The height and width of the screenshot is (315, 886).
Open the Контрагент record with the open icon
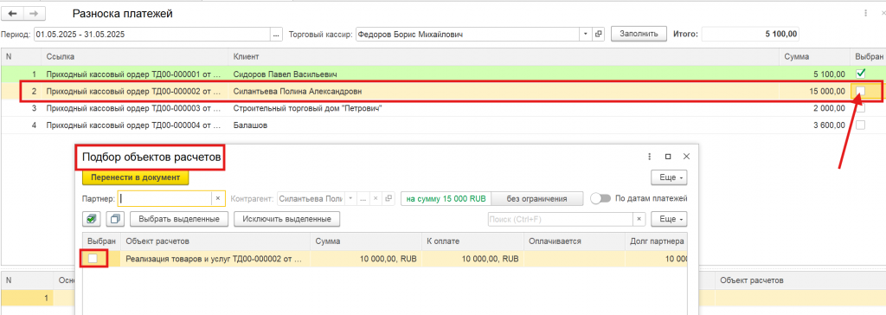(x=388, y=198)
